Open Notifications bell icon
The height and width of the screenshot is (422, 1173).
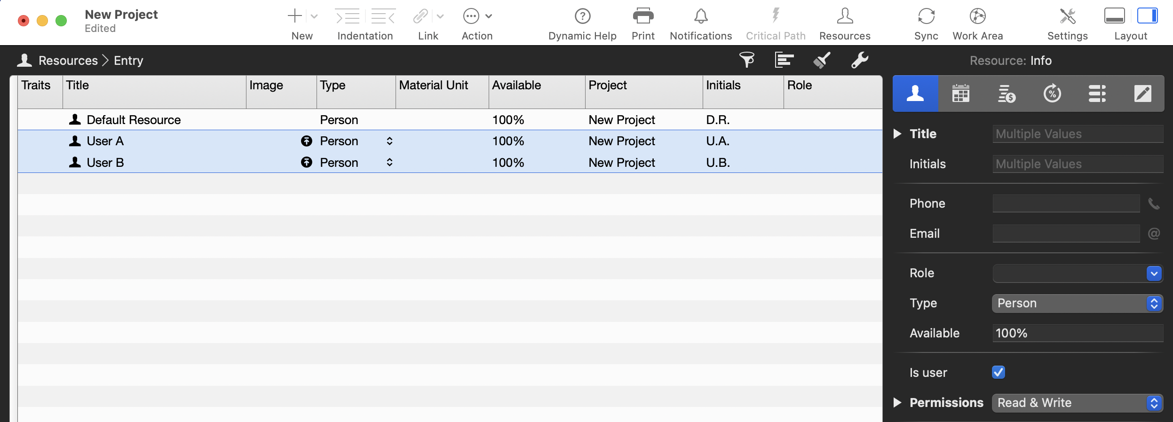click(700, 16)
